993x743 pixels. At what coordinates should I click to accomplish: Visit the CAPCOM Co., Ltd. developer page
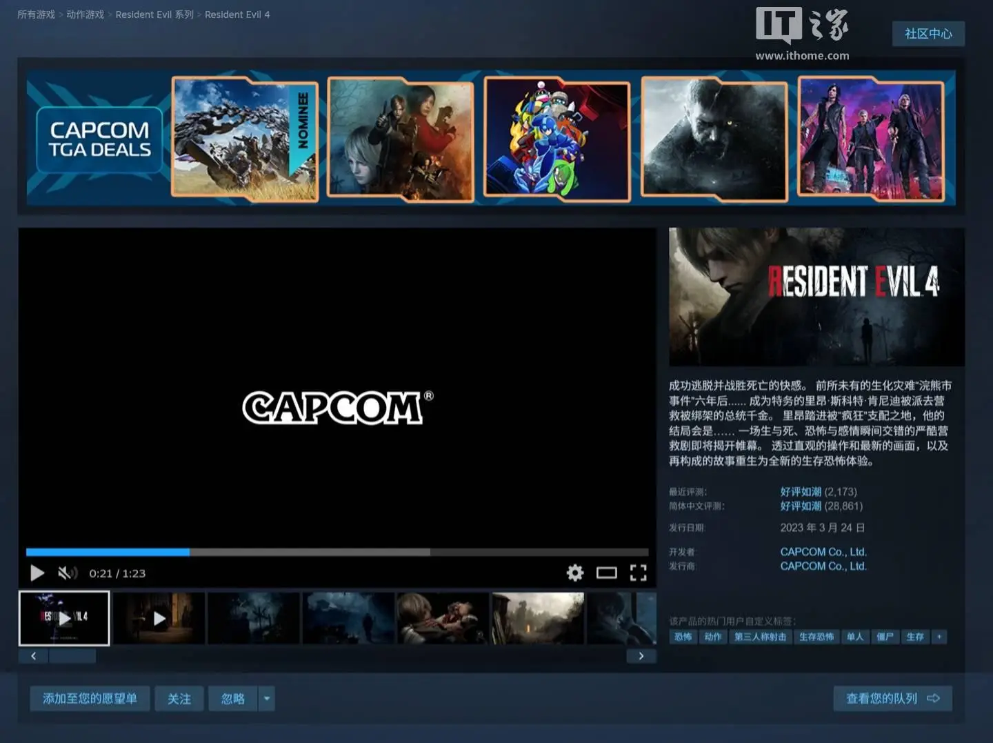823,551
